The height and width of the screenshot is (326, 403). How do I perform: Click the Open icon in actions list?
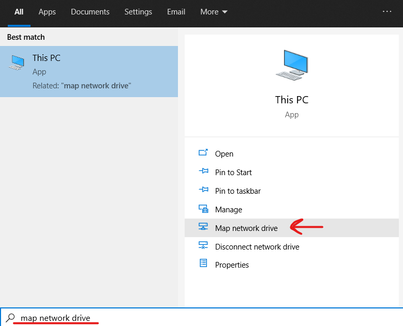[x=203, y=153]
